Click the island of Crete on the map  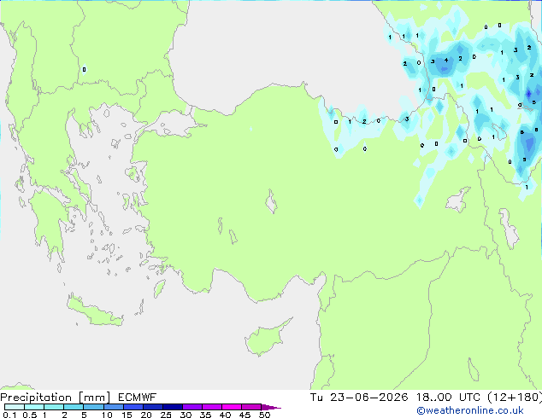(94, 311)
